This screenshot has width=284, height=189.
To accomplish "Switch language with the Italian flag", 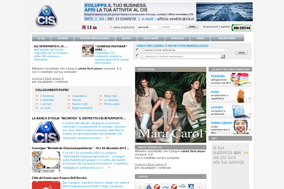I will click(x=89, y=27).
